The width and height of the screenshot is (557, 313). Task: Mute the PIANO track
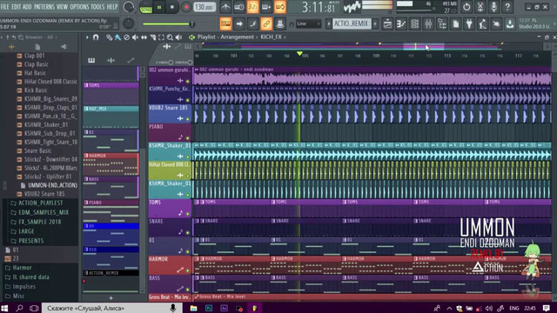[188, 137]
